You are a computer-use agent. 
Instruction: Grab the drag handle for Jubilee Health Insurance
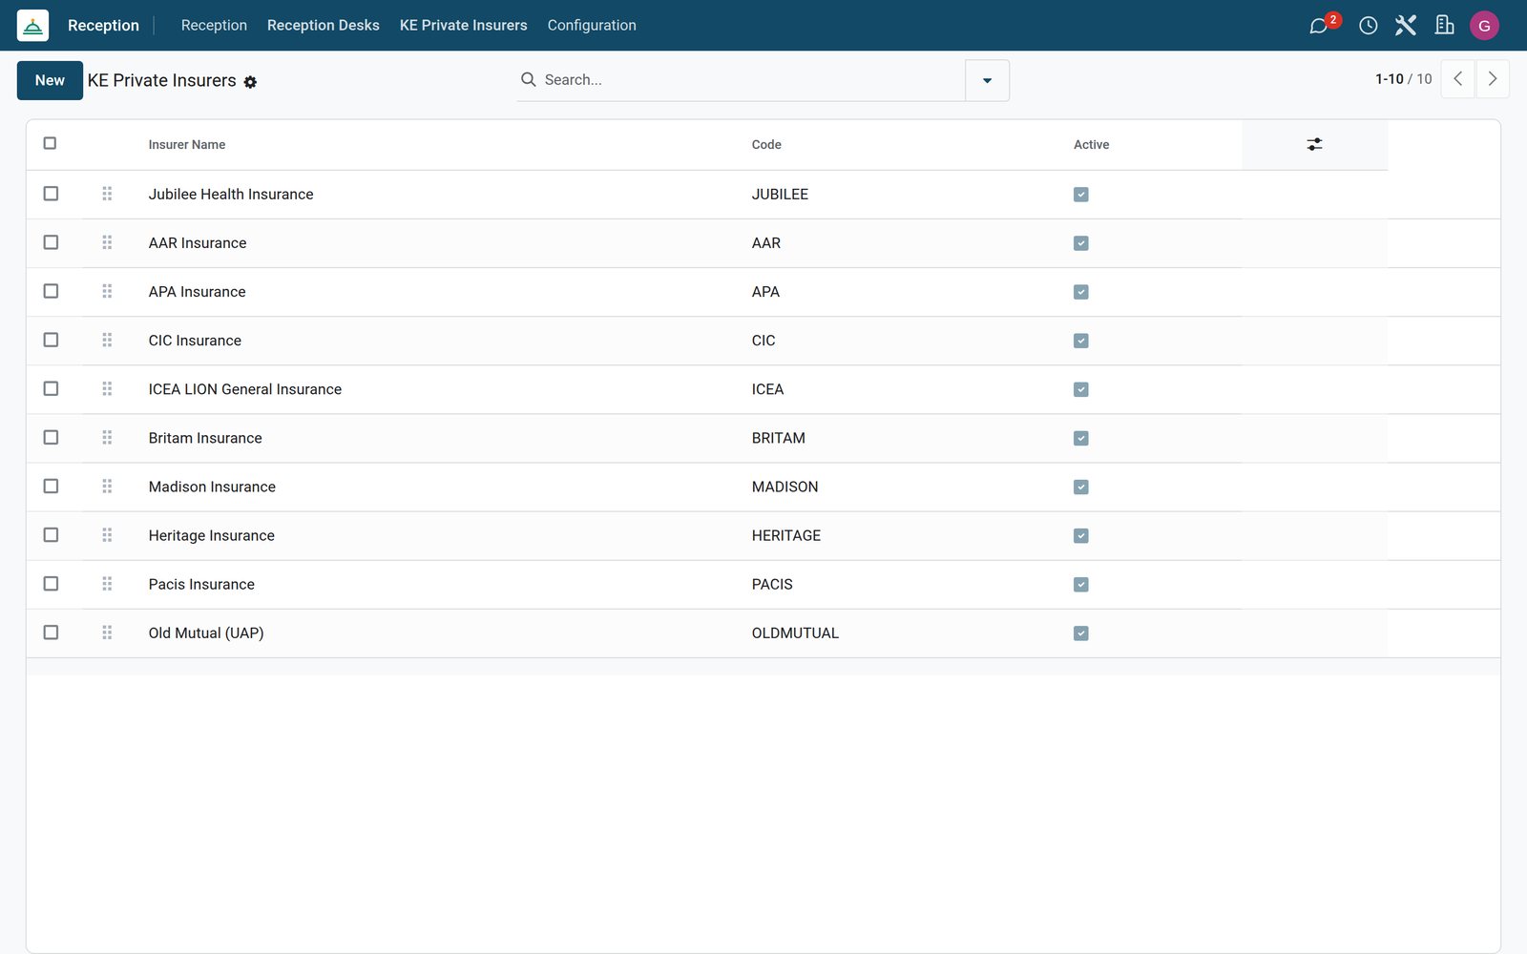tap(107, 194)
